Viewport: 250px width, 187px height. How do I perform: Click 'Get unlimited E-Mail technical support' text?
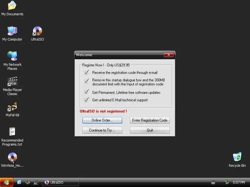tap(120, 100)
